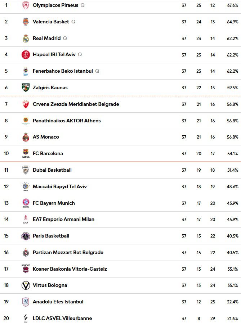
Task: Open the Panathinaikos AKTOR Athens team page
Action: 67,121
